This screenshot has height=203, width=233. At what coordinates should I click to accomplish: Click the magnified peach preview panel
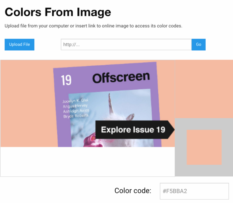point(204,89)
